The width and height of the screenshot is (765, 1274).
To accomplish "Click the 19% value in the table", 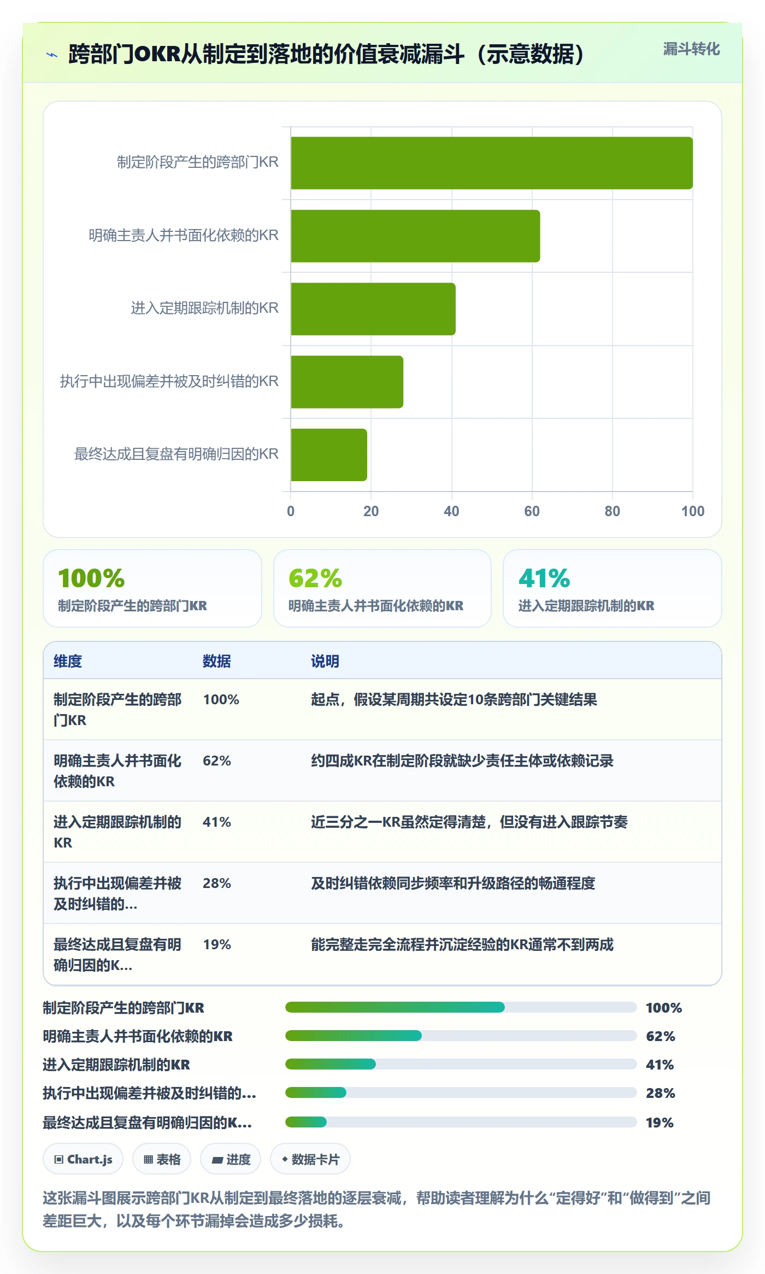I will coord(217,944).
